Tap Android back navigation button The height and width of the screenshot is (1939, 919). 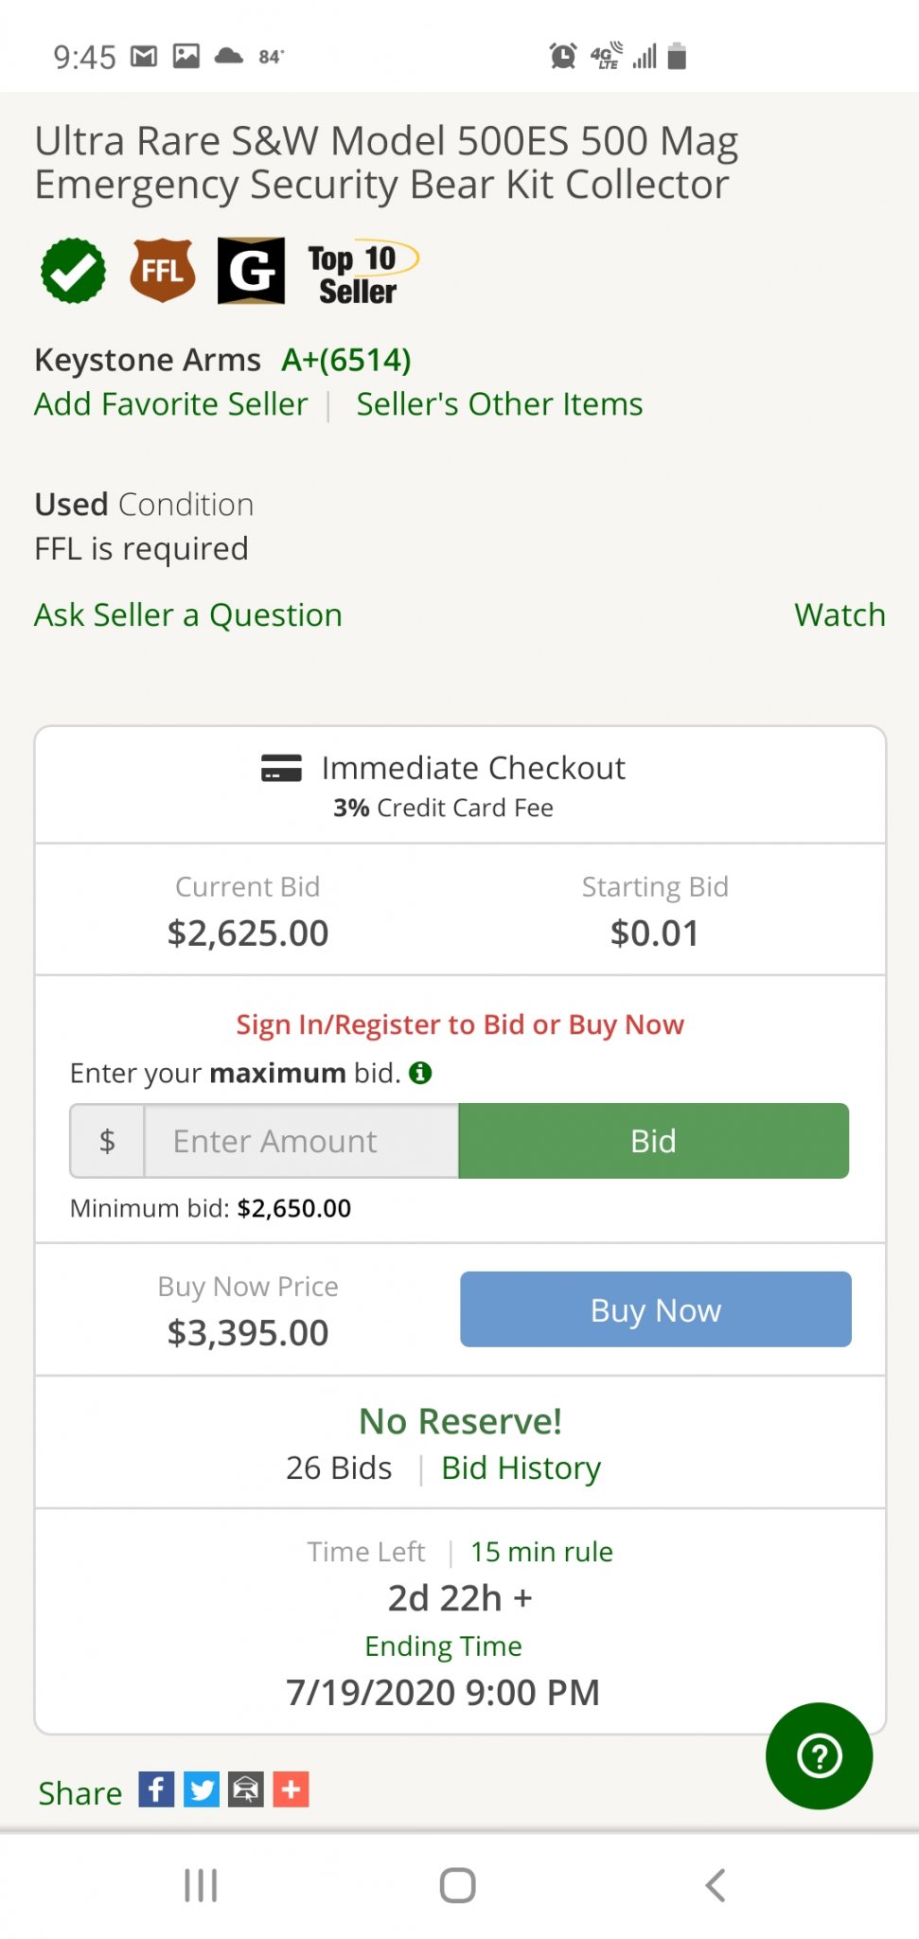[716, 1885]
